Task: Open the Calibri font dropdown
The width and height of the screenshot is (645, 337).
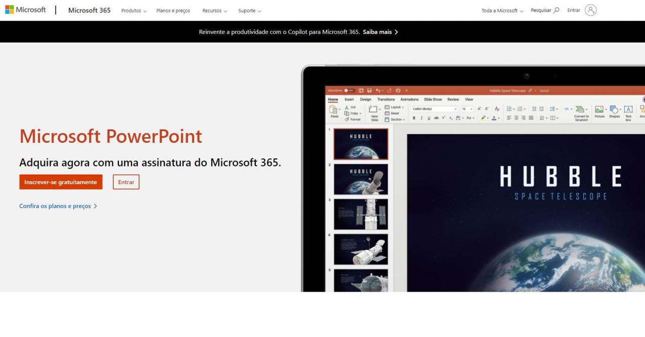Action: (x=455, y=109)
